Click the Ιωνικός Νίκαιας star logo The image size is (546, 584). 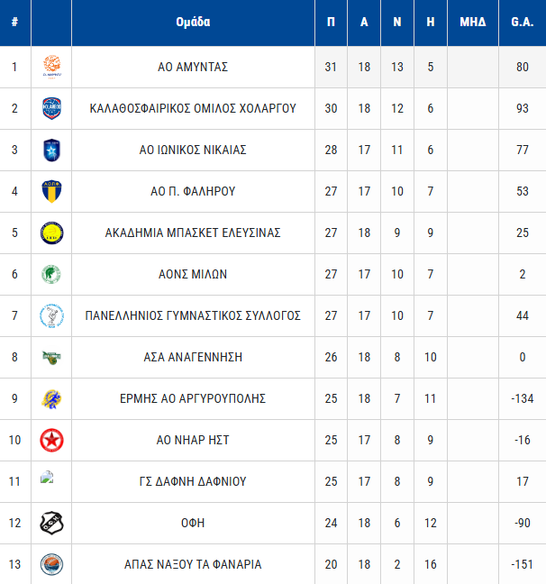pyautogui.click(x=51, y=150)
